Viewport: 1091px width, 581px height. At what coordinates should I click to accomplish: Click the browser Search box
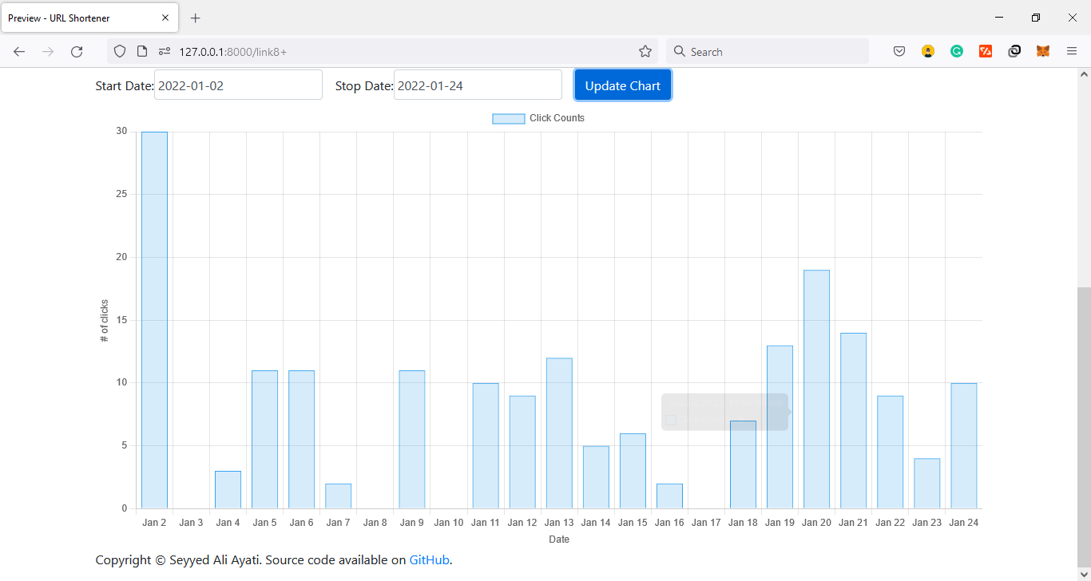(x=768, y=51)
